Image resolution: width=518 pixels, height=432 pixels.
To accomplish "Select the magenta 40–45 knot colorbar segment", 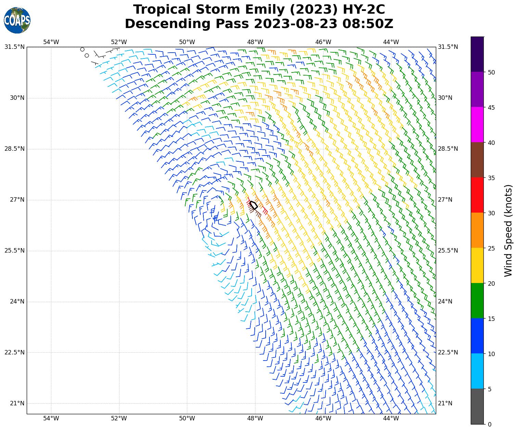I will 477,124.
